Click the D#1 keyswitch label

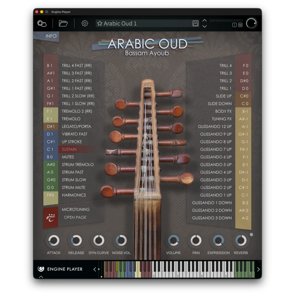point(51,127)
